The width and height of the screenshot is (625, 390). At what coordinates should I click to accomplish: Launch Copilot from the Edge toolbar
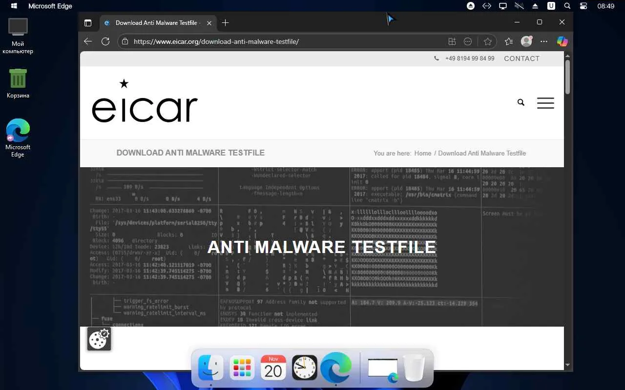[562, 41]
